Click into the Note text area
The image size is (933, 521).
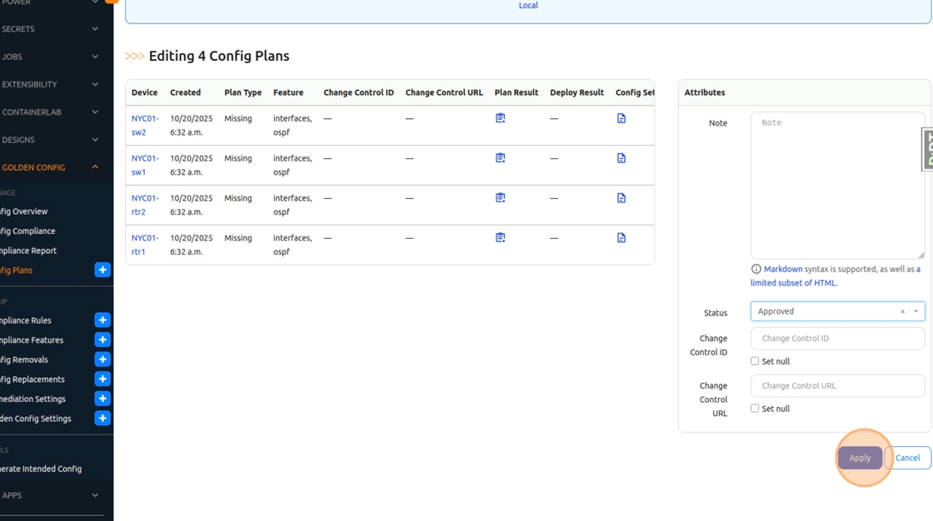pos(837,186)
